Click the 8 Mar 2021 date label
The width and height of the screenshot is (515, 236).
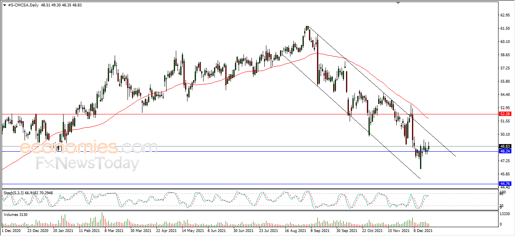pyautogui.click(x=115, y=231)
